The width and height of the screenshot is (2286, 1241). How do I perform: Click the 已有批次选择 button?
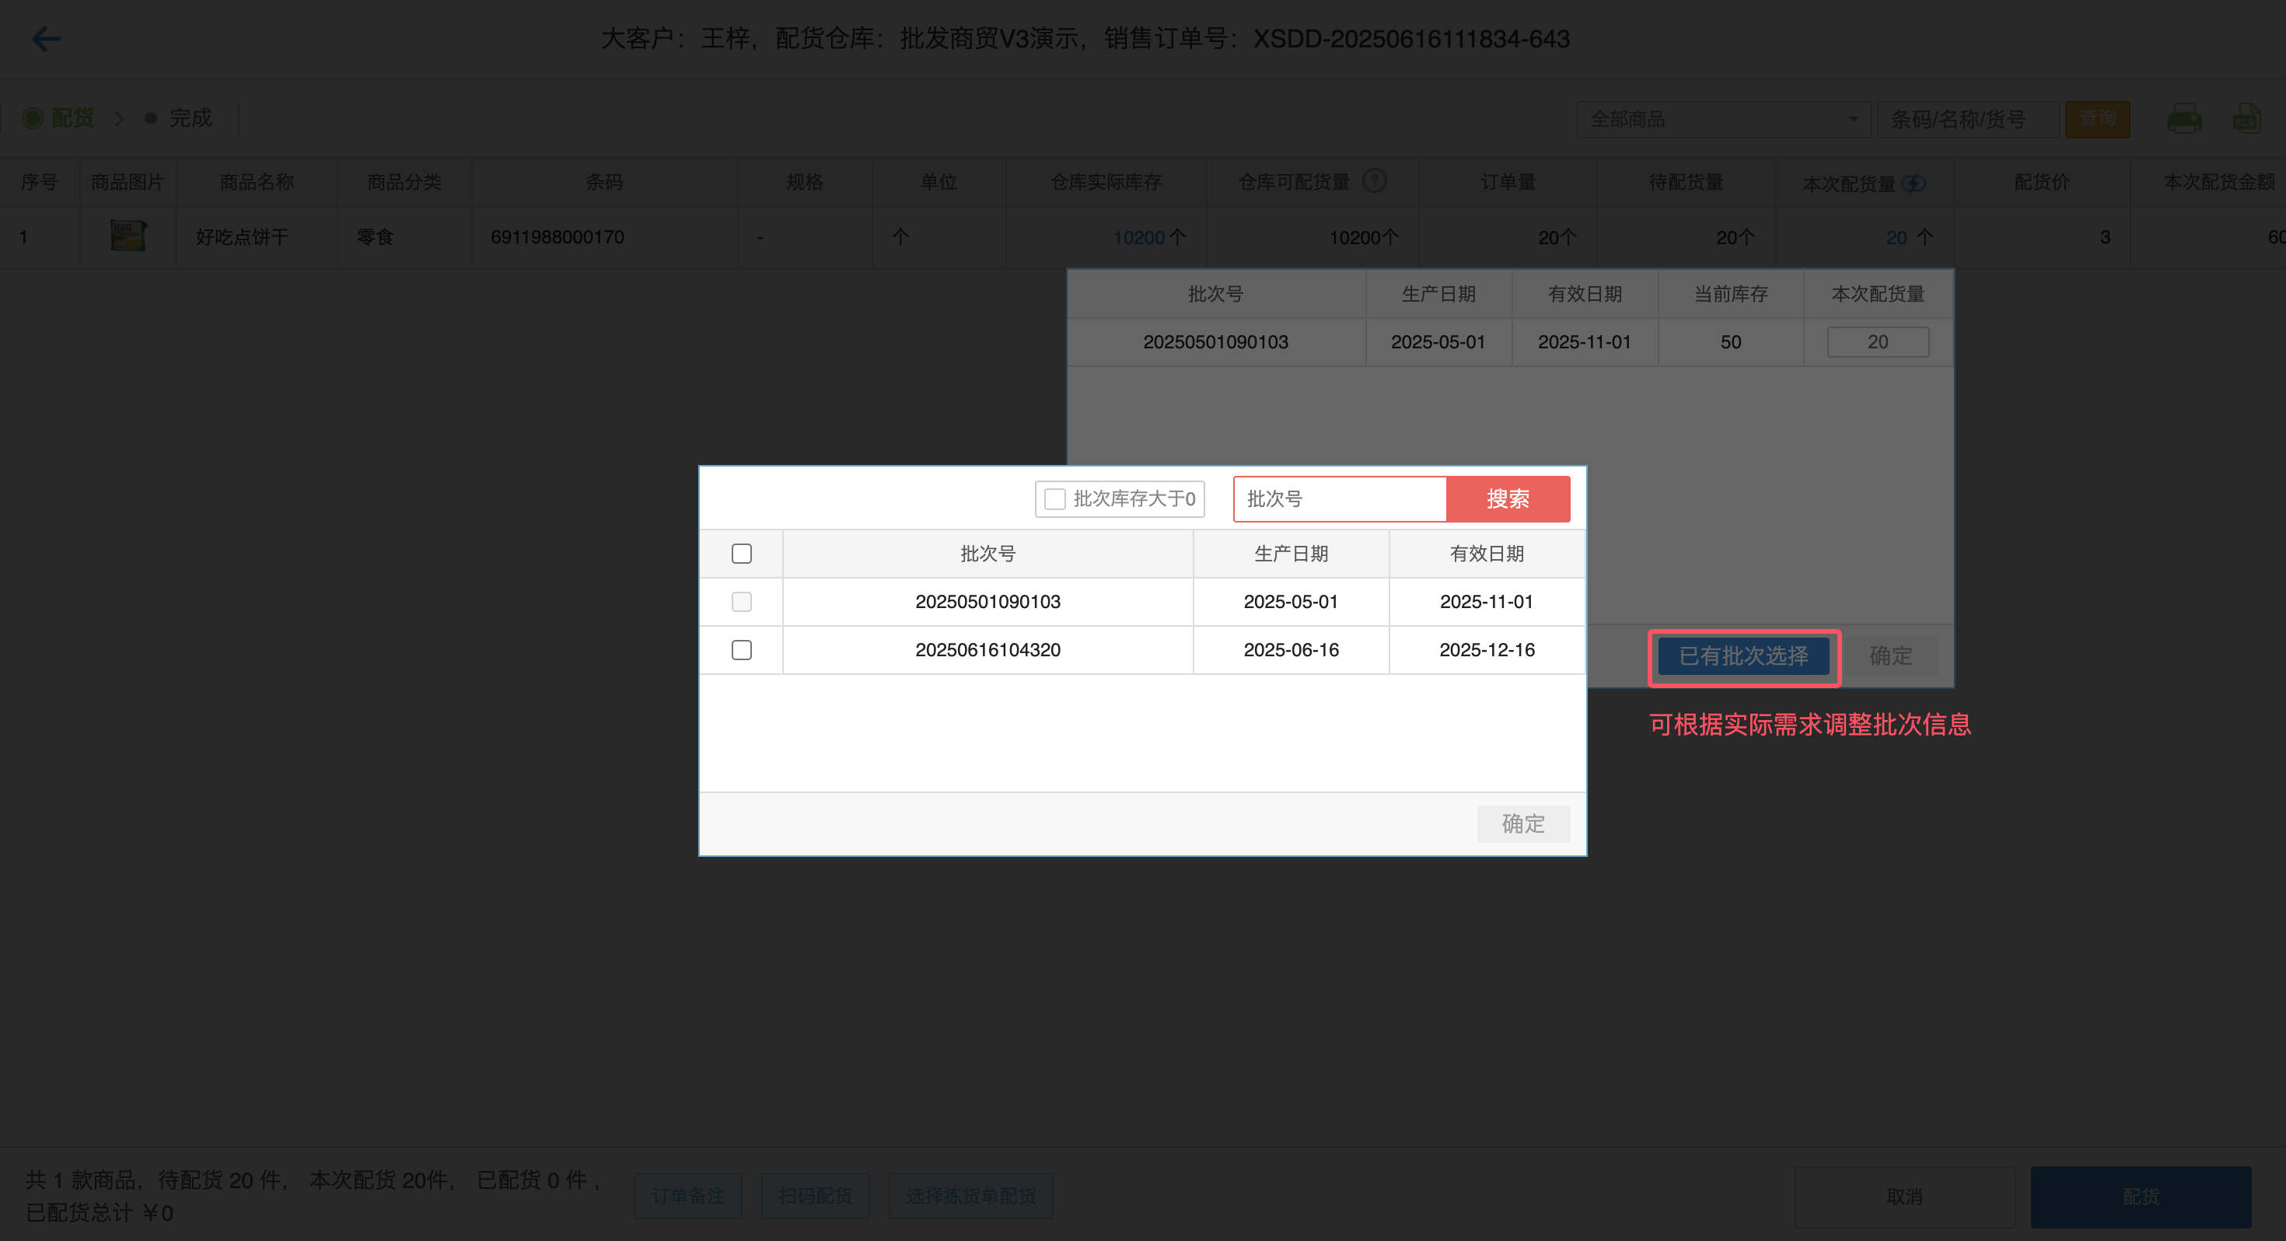tap(1744, 656)
